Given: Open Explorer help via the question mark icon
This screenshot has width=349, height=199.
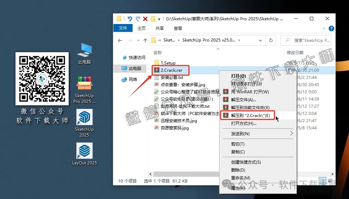Looking at the screenshot, I should click(331, 28).
